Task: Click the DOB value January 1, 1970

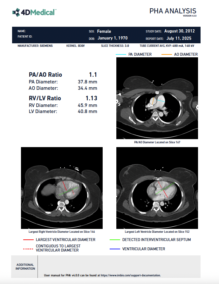Action: point(112,38)
